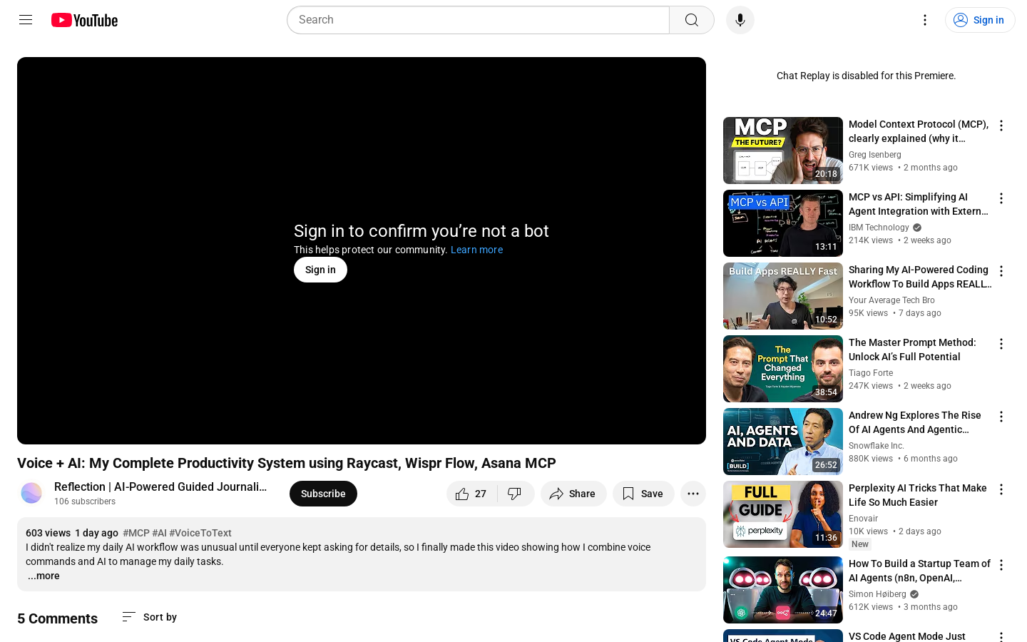1027x642 pixels.
Task: Share the video
Action: click(x=573, y=494)
